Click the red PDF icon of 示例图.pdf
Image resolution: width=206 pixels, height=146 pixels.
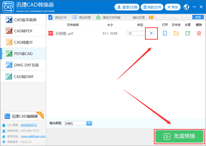(51, 33)
